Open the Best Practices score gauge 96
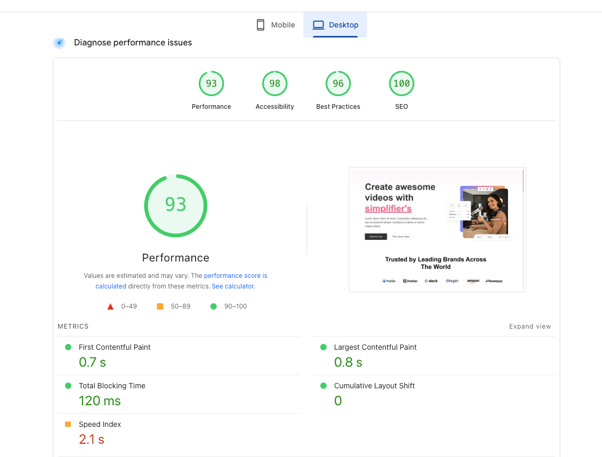 [x=338, y=83]
